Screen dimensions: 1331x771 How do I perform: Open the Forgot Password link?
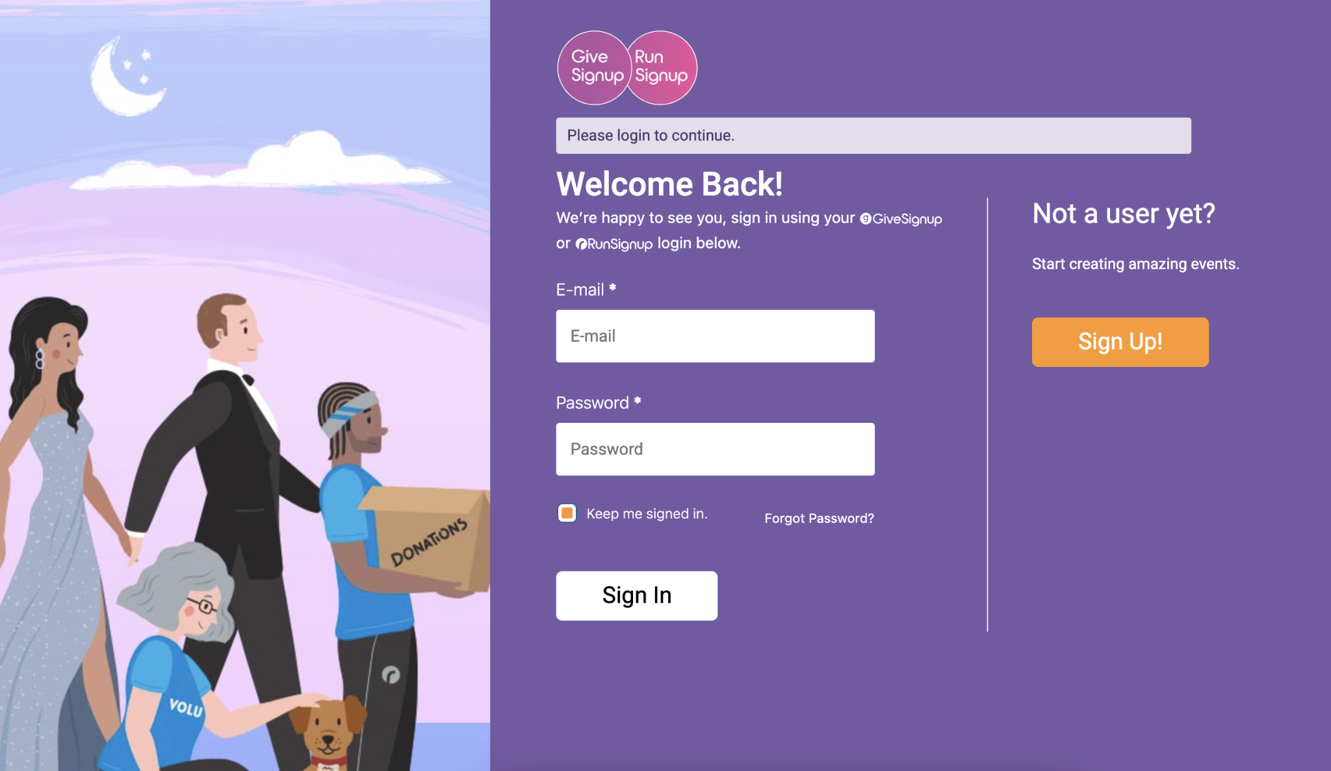click(x=819, y=518)
